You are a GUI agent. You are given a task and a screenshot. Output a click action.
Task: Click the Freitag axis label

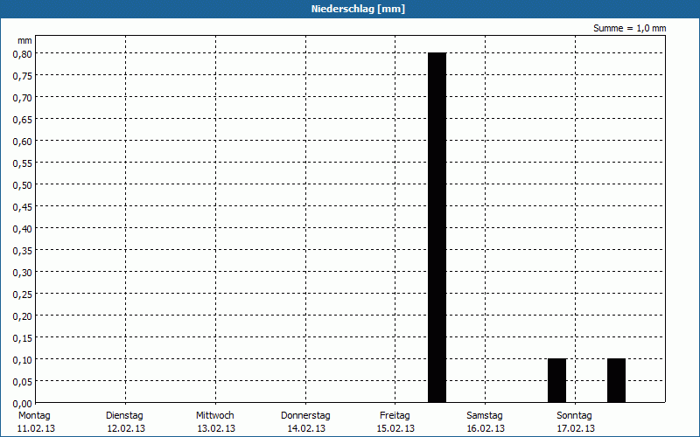395,415
